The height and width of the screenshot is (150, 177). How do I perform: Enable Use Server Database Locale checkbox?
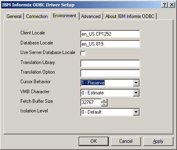[x=83, y=53]
